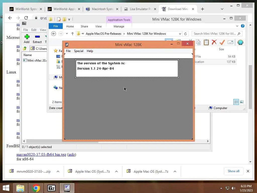This screenshot has height=193, width=257.
Task: Select the 137 KB application row
Action: (x=215, y=62)
